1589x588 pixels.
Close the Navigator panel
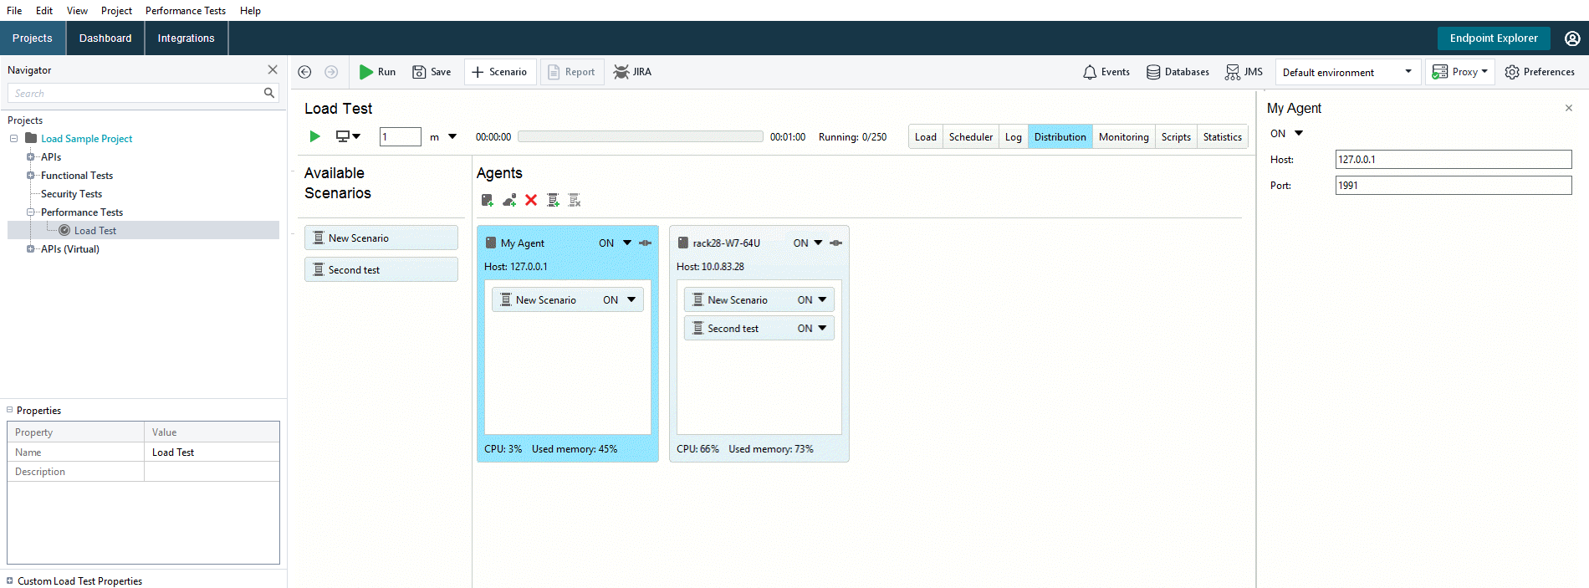pos(273,69)
